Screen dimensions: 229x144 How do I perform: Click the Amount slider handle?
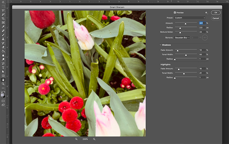tap(185, 24)
